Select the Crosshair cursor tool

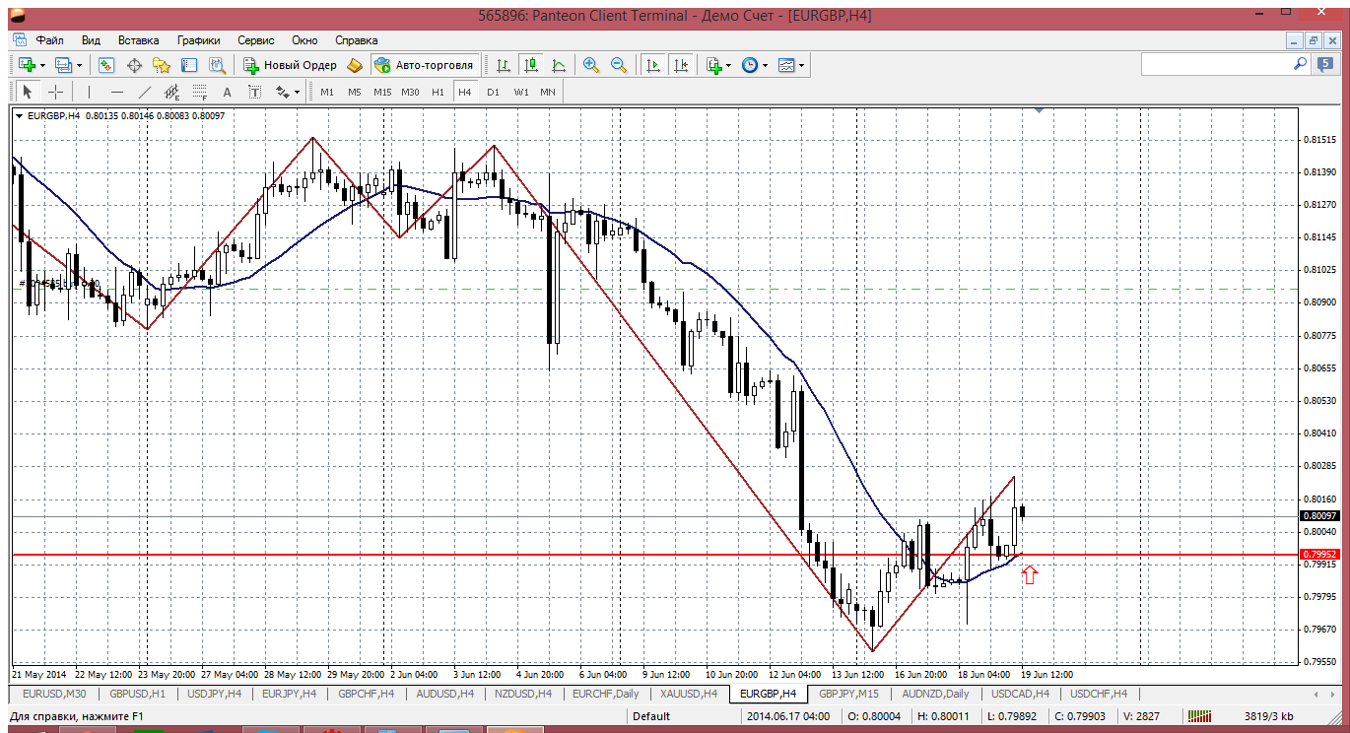pos(56,92)
